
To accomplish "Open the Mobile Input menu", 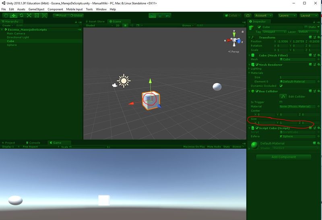I will (x=74, y=9).
